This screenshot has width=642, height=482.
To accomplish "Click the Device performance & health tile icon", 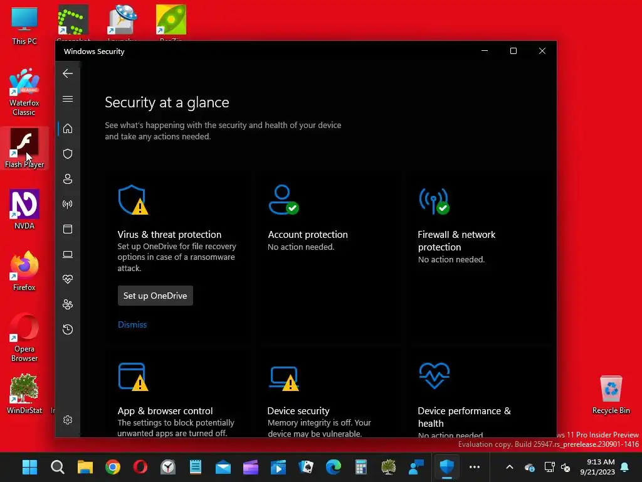I will (434, 376).
